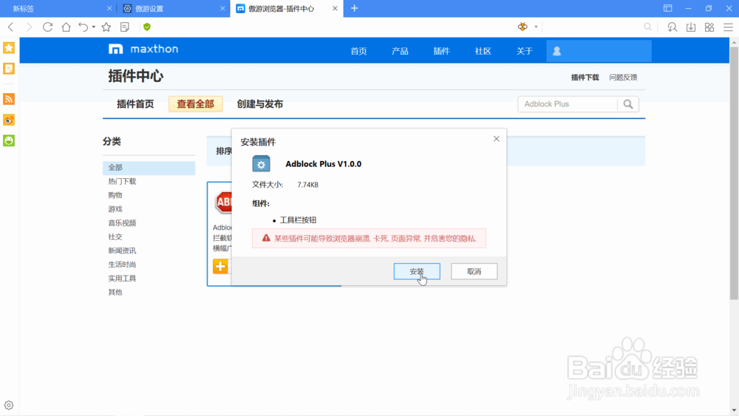Open the downloads icon in toolbar
Viewport: 739px width, 416px height.
point(691,27)
